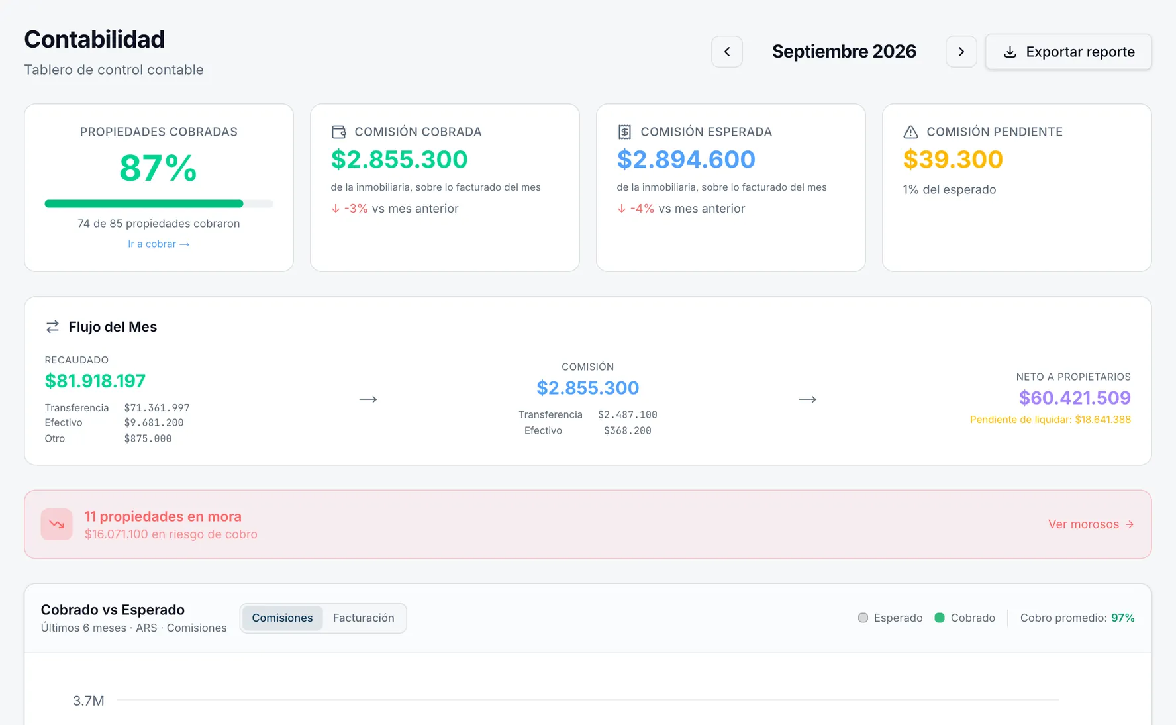The image size is (1176, 725).
Task: Click the Cobrado vs Esperado chart title
Action: click(113, 610)
